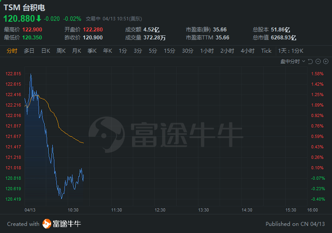
Task: Click the 10:30 time axis label
Action: pyautogui.click(x=73, y=210)
